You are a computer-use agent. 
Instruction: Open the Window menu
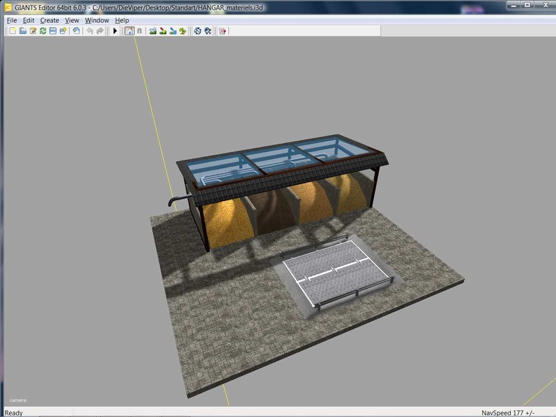point(97,20)
